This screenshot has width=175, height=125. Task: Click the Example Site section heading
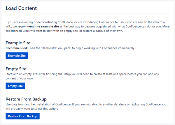point(18,43)
